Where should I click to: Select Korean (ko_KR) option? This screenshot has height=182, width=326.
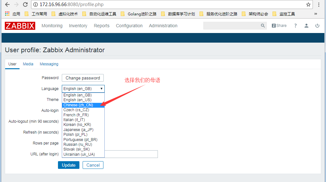83,125
